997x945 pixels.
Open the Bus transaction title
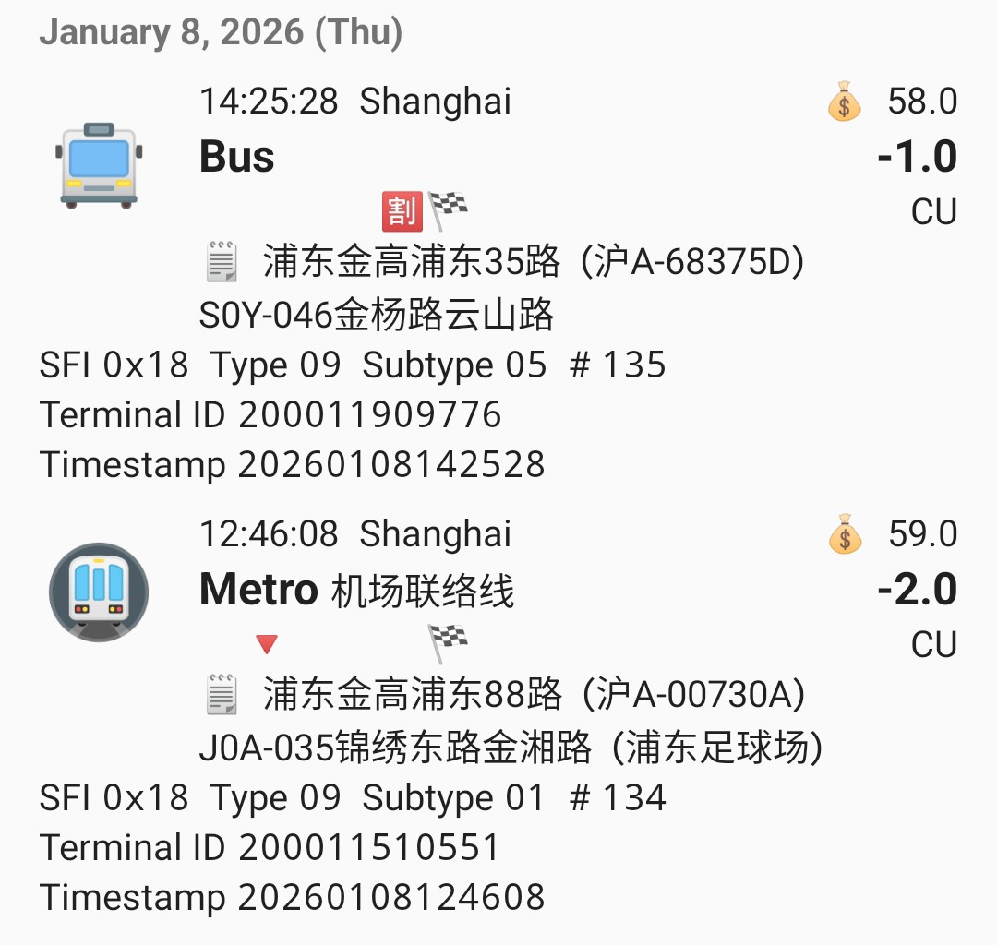pos(237,157)
